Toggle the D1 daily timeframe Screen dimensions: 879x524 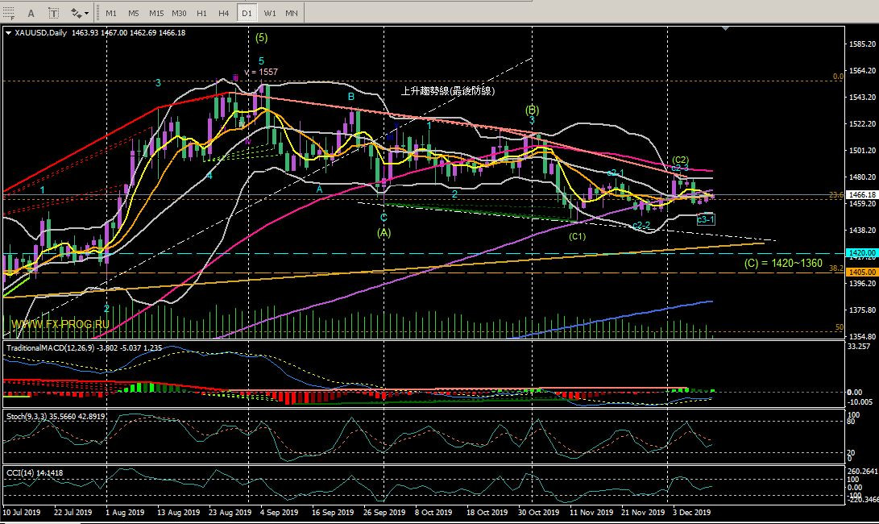[247, 13]
